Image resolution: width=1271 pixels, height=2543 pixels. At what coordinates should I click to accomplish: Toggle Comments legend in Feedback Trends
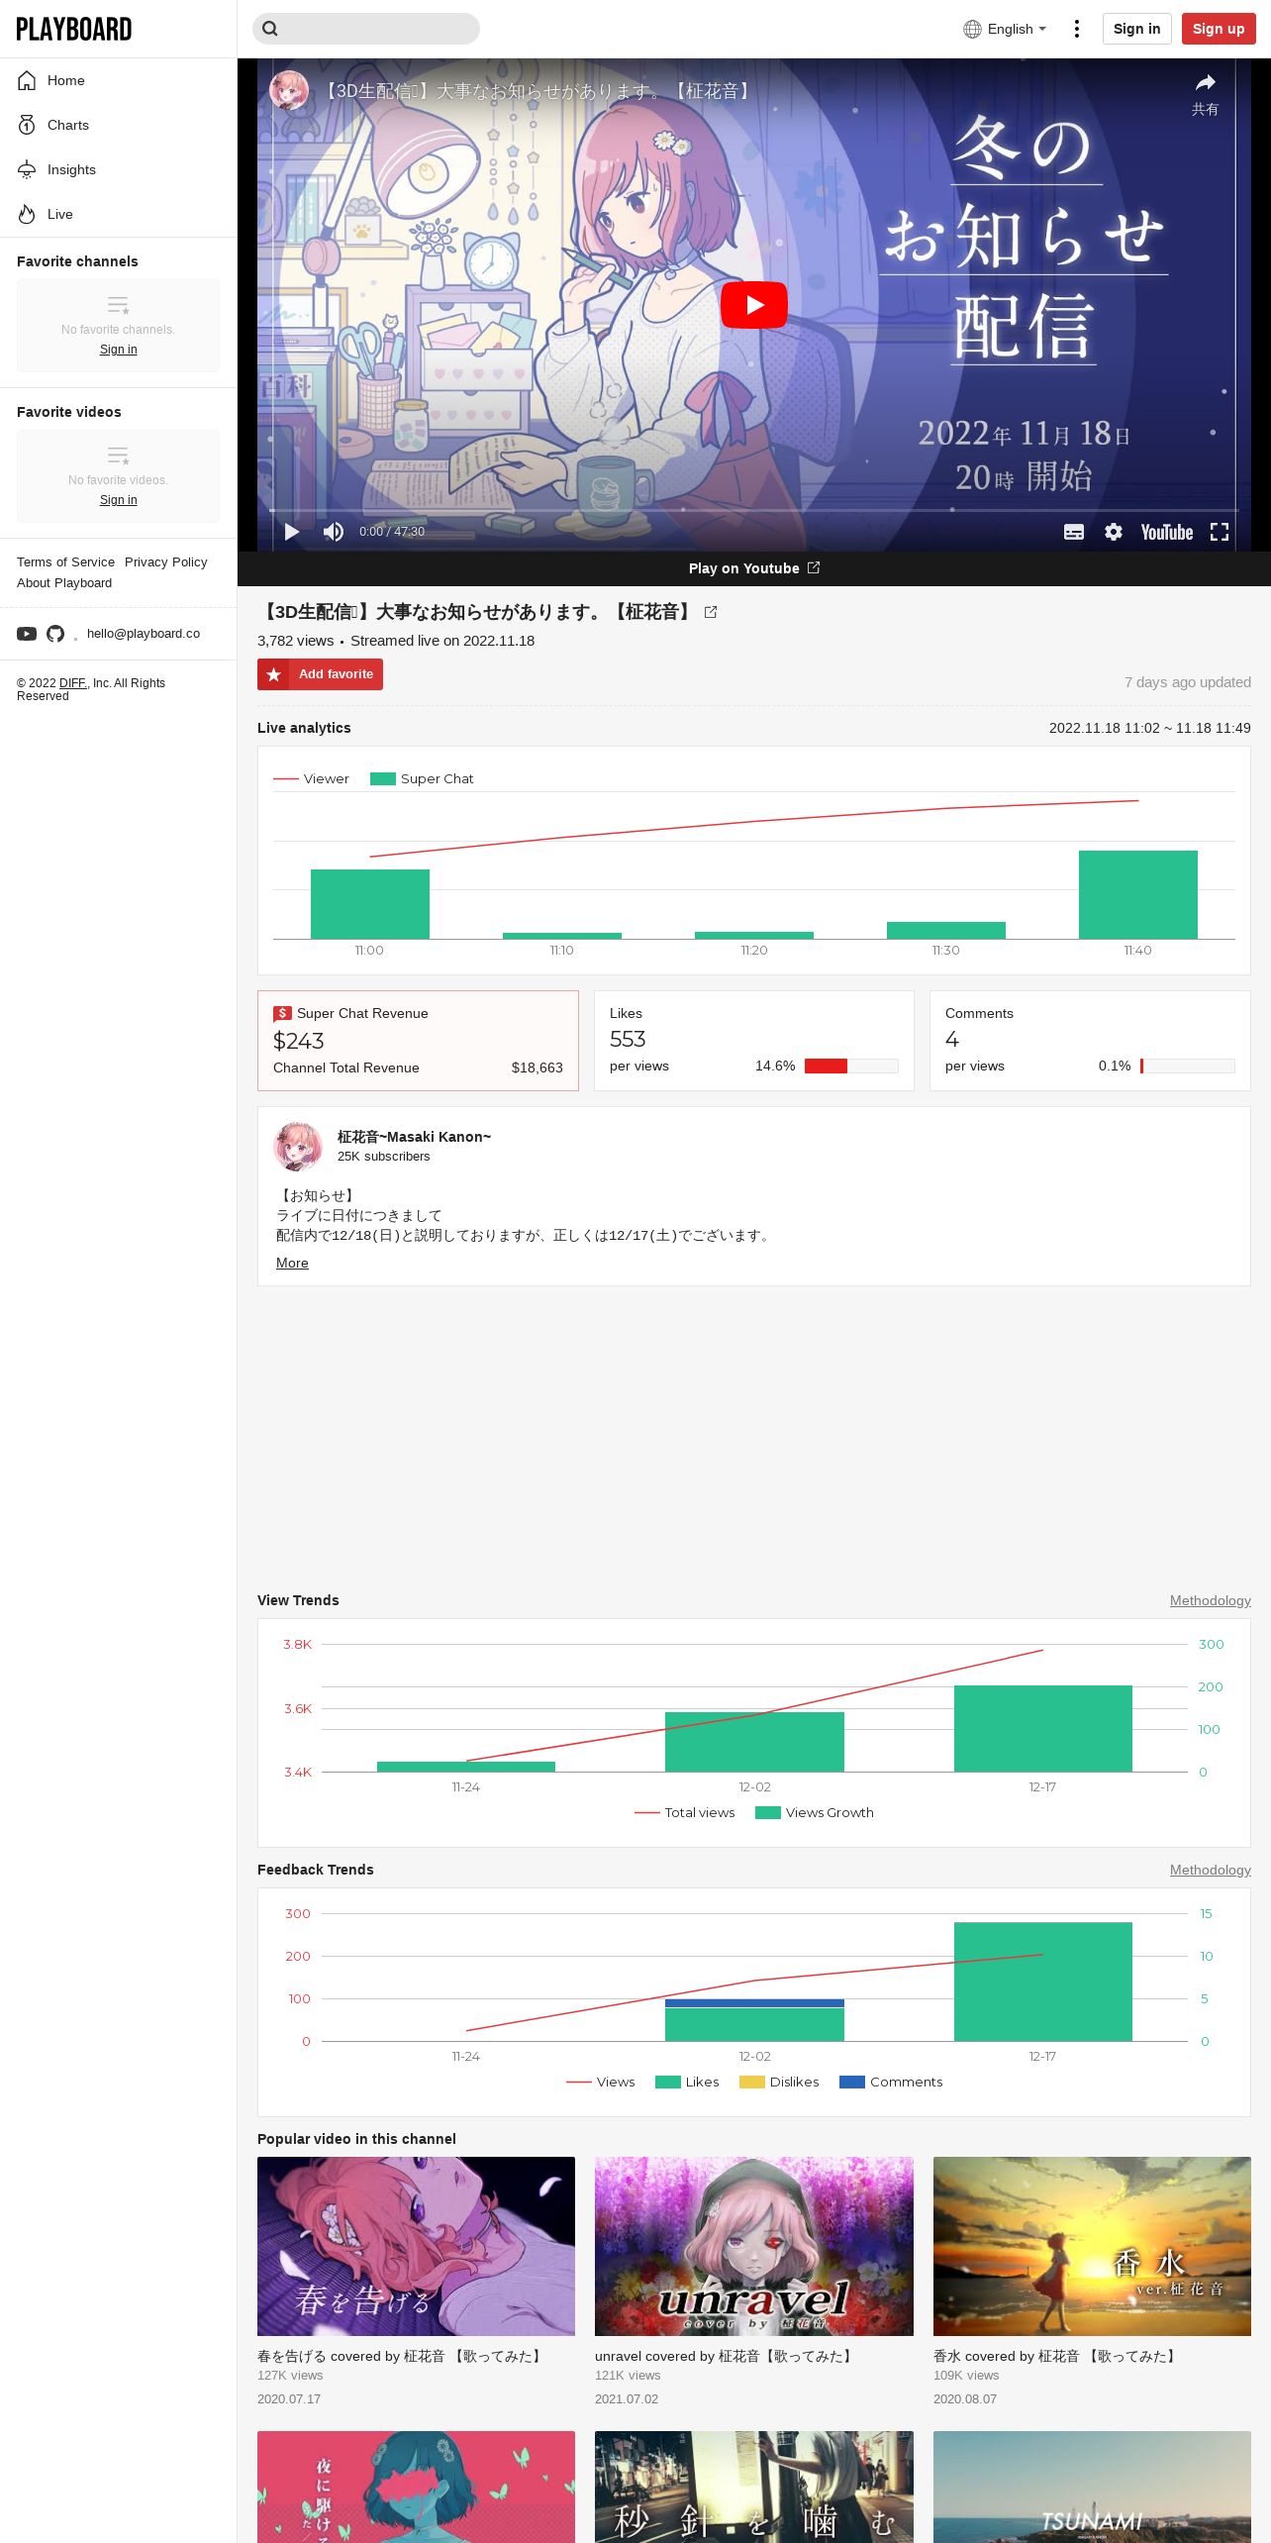pyautogui.click(x=891, y=2082)
